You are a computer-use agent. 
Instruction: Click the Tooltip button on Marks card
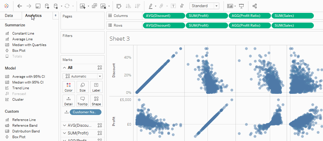pos(82,101)
